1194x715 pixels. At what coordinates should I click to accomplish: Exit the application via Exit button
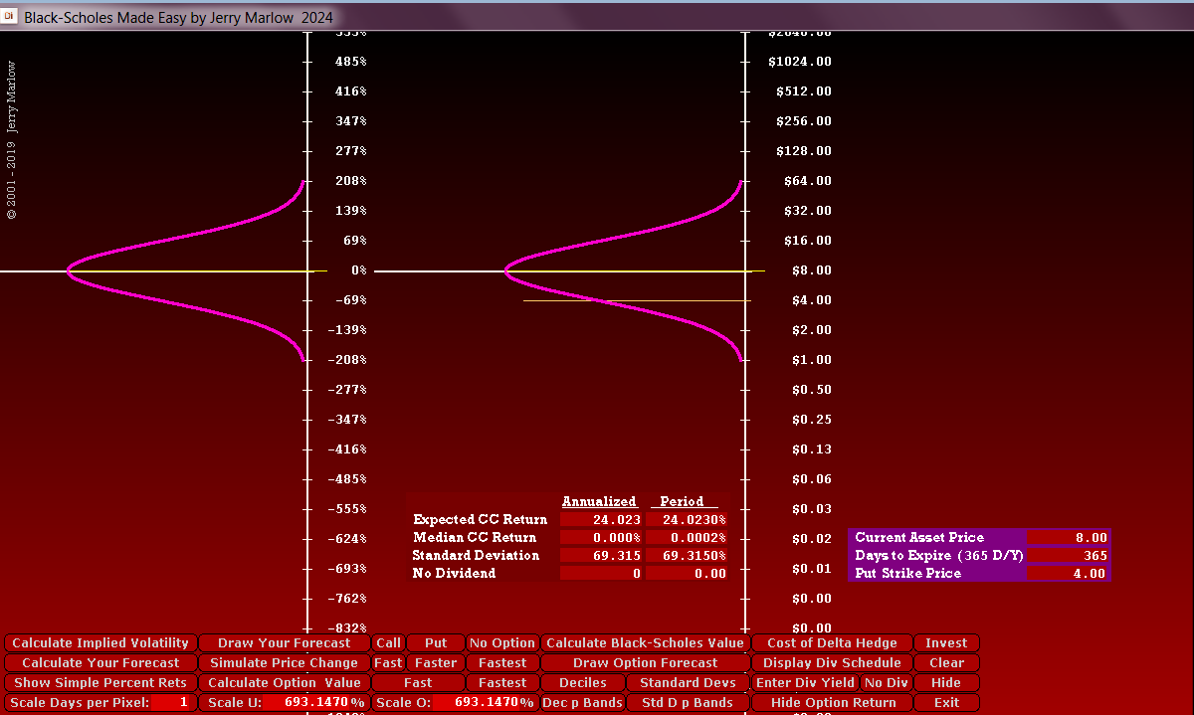(946, 703)
